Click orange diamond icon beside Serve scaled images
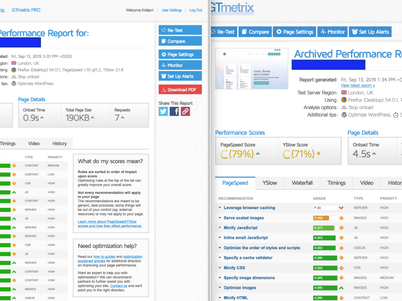402x301 pixels. (341, 218)
